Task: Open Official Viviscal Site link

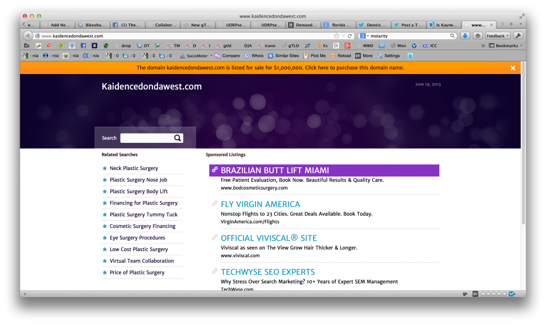Action: (269, 238)
